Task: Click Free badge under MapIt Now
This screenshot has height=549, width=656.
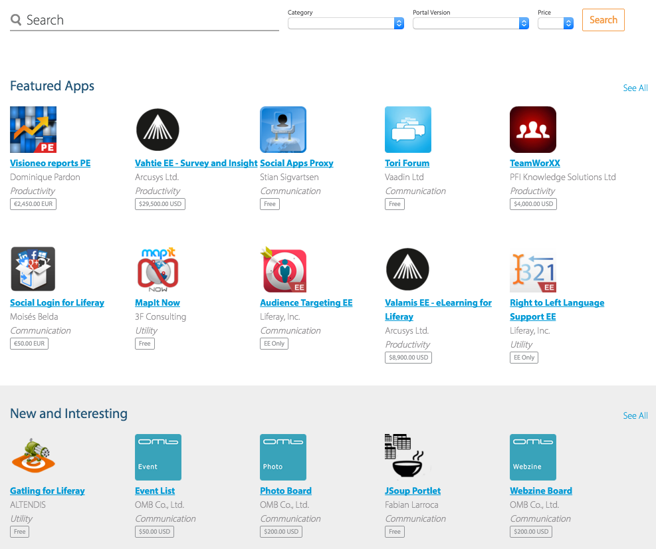Action: 145,344
